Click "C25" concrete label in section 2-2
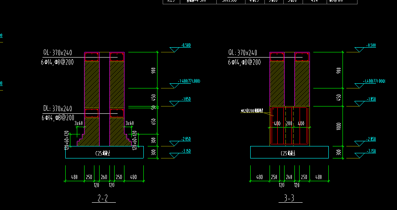 103,153
